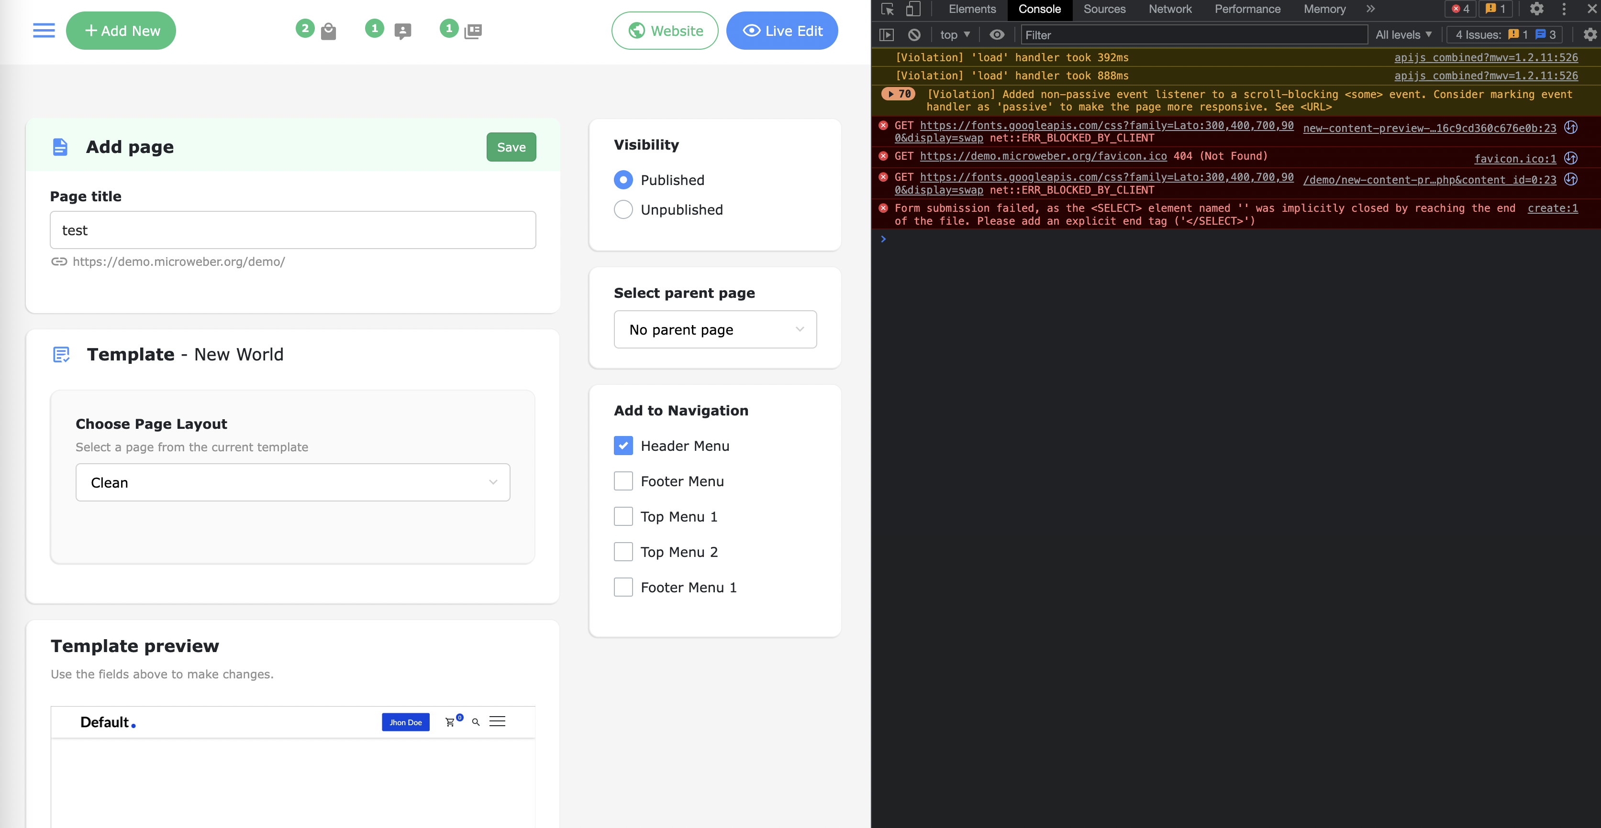Select the inspect element cursor in DevTools

click(x=888, y=9)
